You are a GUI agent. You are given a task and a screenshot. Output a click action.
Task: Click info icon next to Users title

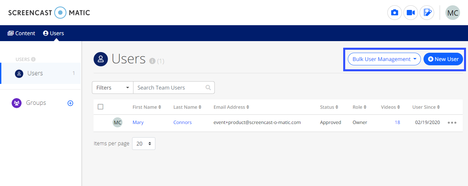[152, 61]
